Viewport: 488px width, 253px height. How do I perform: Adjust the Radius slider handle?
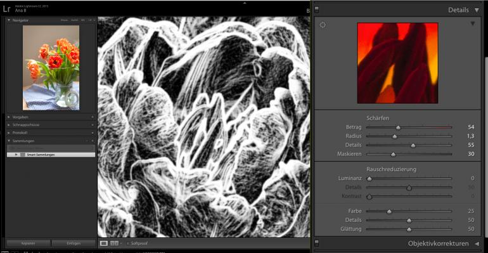point(395,136)
